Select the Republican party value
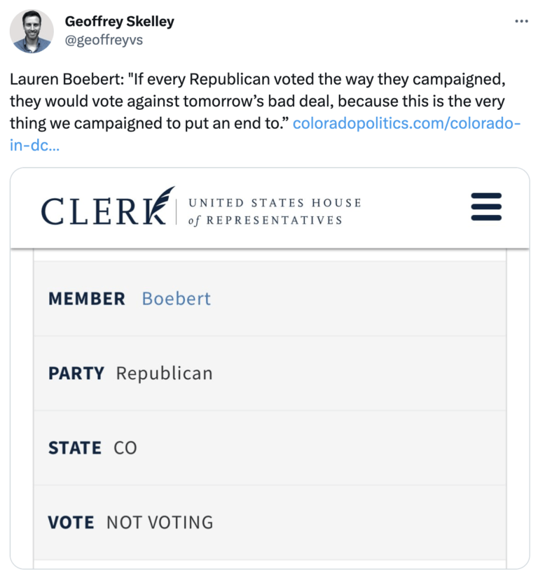The height and width of the screenshot is (576, 538). click(164, 374)
